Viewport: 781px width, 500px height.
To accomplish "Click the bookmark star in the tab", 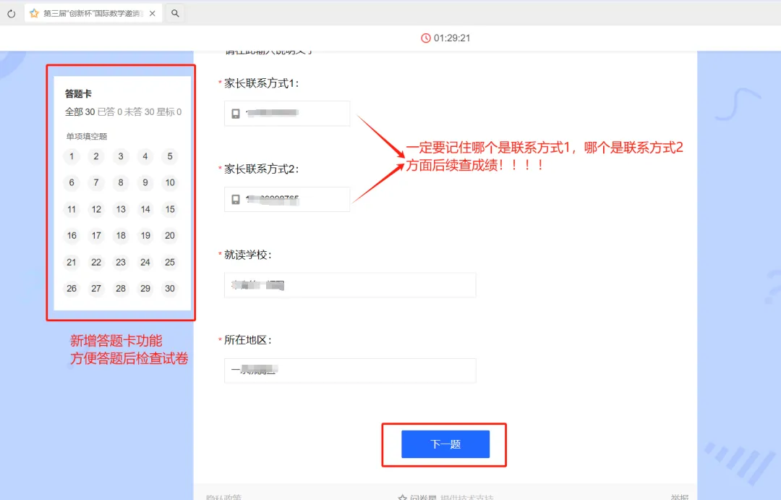I will point(34,12).
